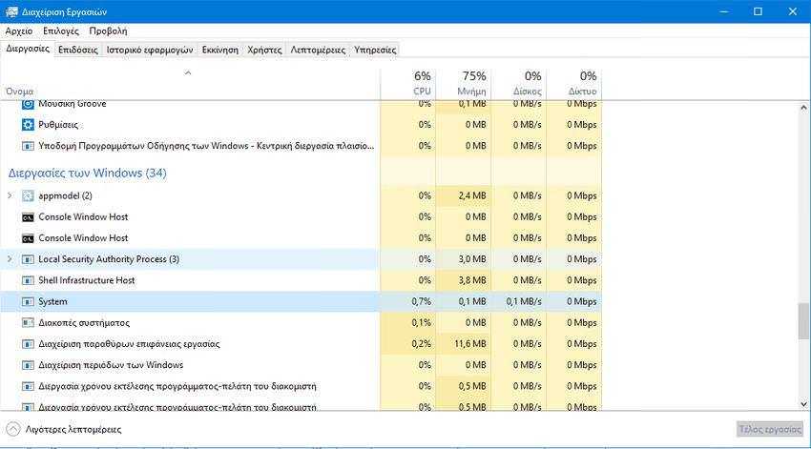Click the 3,8 MB memory value
This screenshot has height=449, width=811.
[x=471, y=280]
